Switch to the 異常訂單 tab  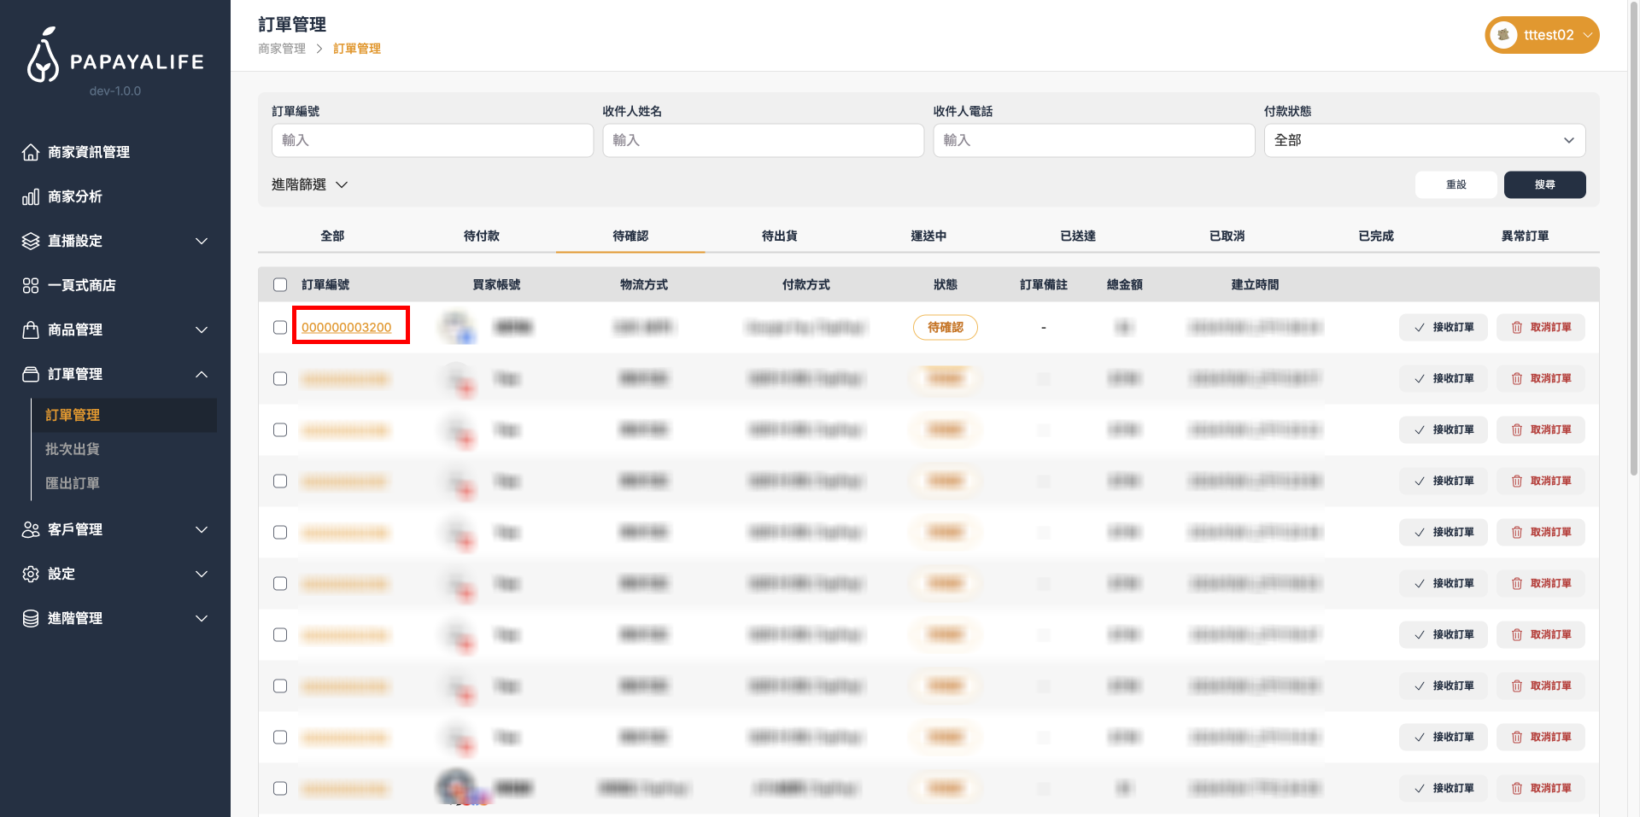1525,236
